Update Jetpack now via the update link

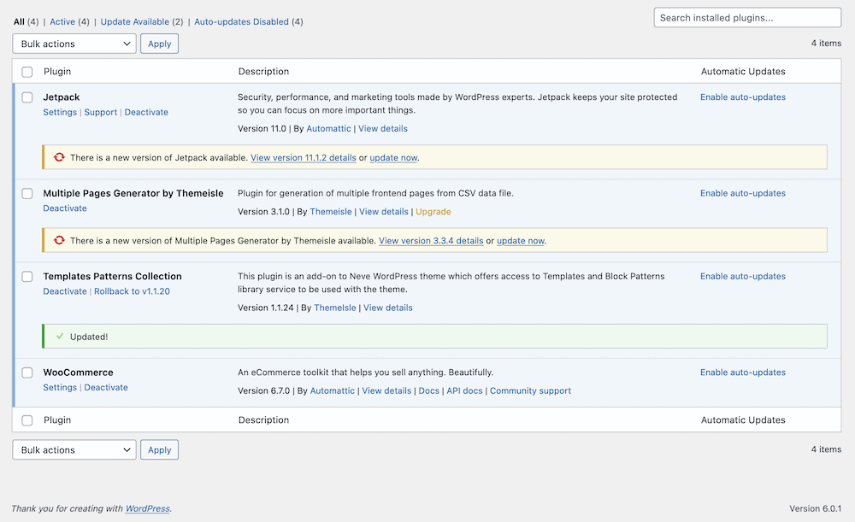point(393,157)
